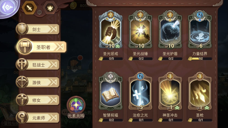The image size is (228, 128).
Task: Select the 力量结界 skill card
Action: point(200,30)
